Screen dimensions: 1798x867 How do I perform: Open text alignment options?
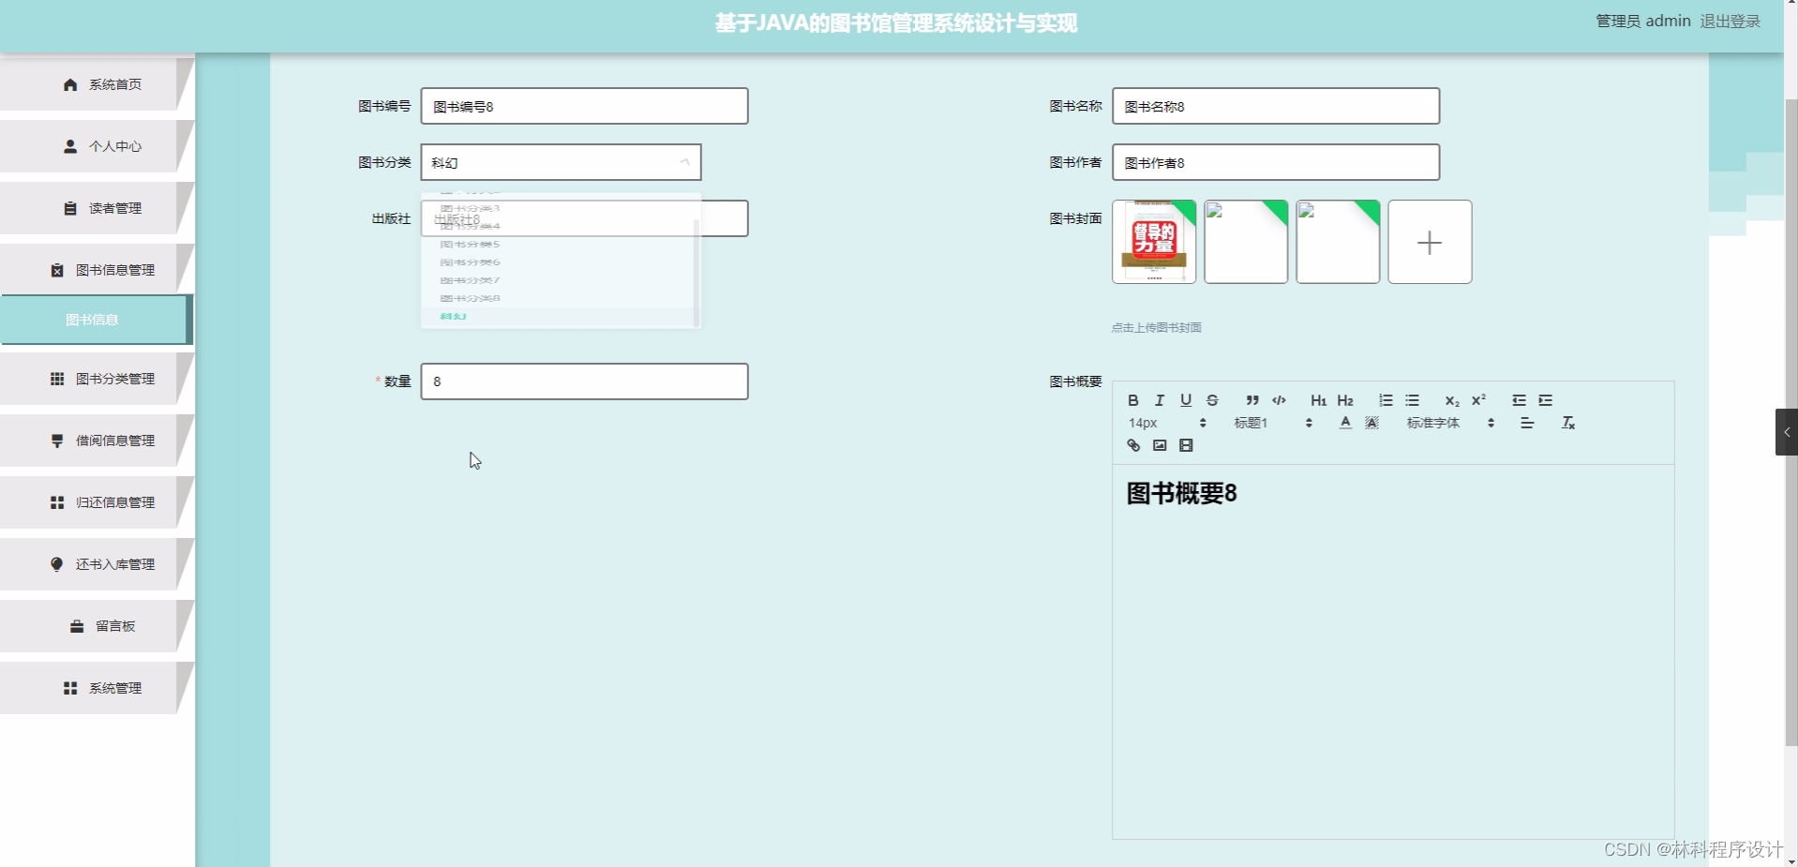pos(1527,423)
